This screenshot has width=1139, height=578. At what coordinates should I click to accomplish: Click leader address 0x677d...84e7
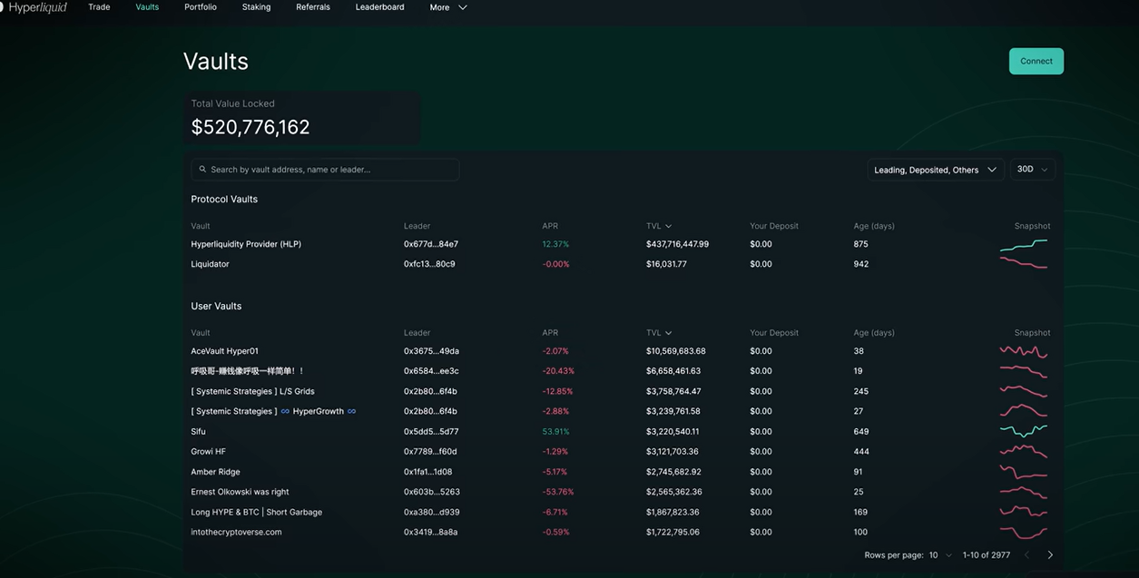tap(431, 244)
